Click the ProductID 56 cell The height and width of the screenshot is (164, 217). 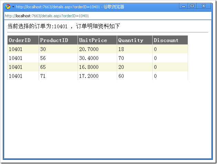pyautogui.click(x=43, y=58)
